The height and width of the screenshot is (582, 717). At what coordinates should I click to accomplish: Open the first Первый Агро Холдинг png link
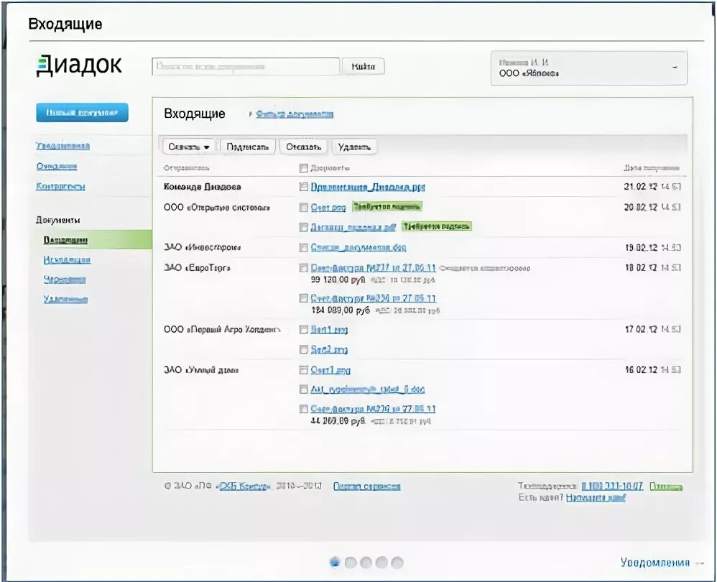329,329
